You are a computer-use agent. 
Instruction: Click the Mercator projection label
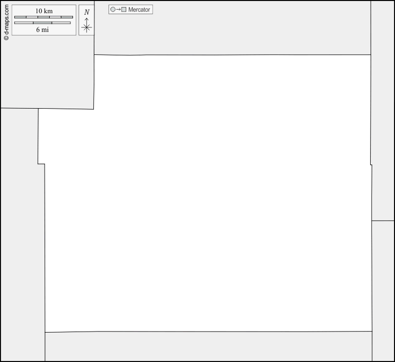139,10
